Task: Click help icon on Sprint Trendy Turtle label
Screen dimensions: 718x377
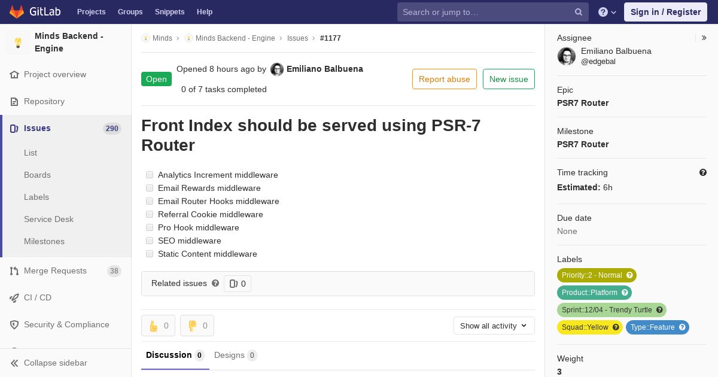Action: point(659,310)
